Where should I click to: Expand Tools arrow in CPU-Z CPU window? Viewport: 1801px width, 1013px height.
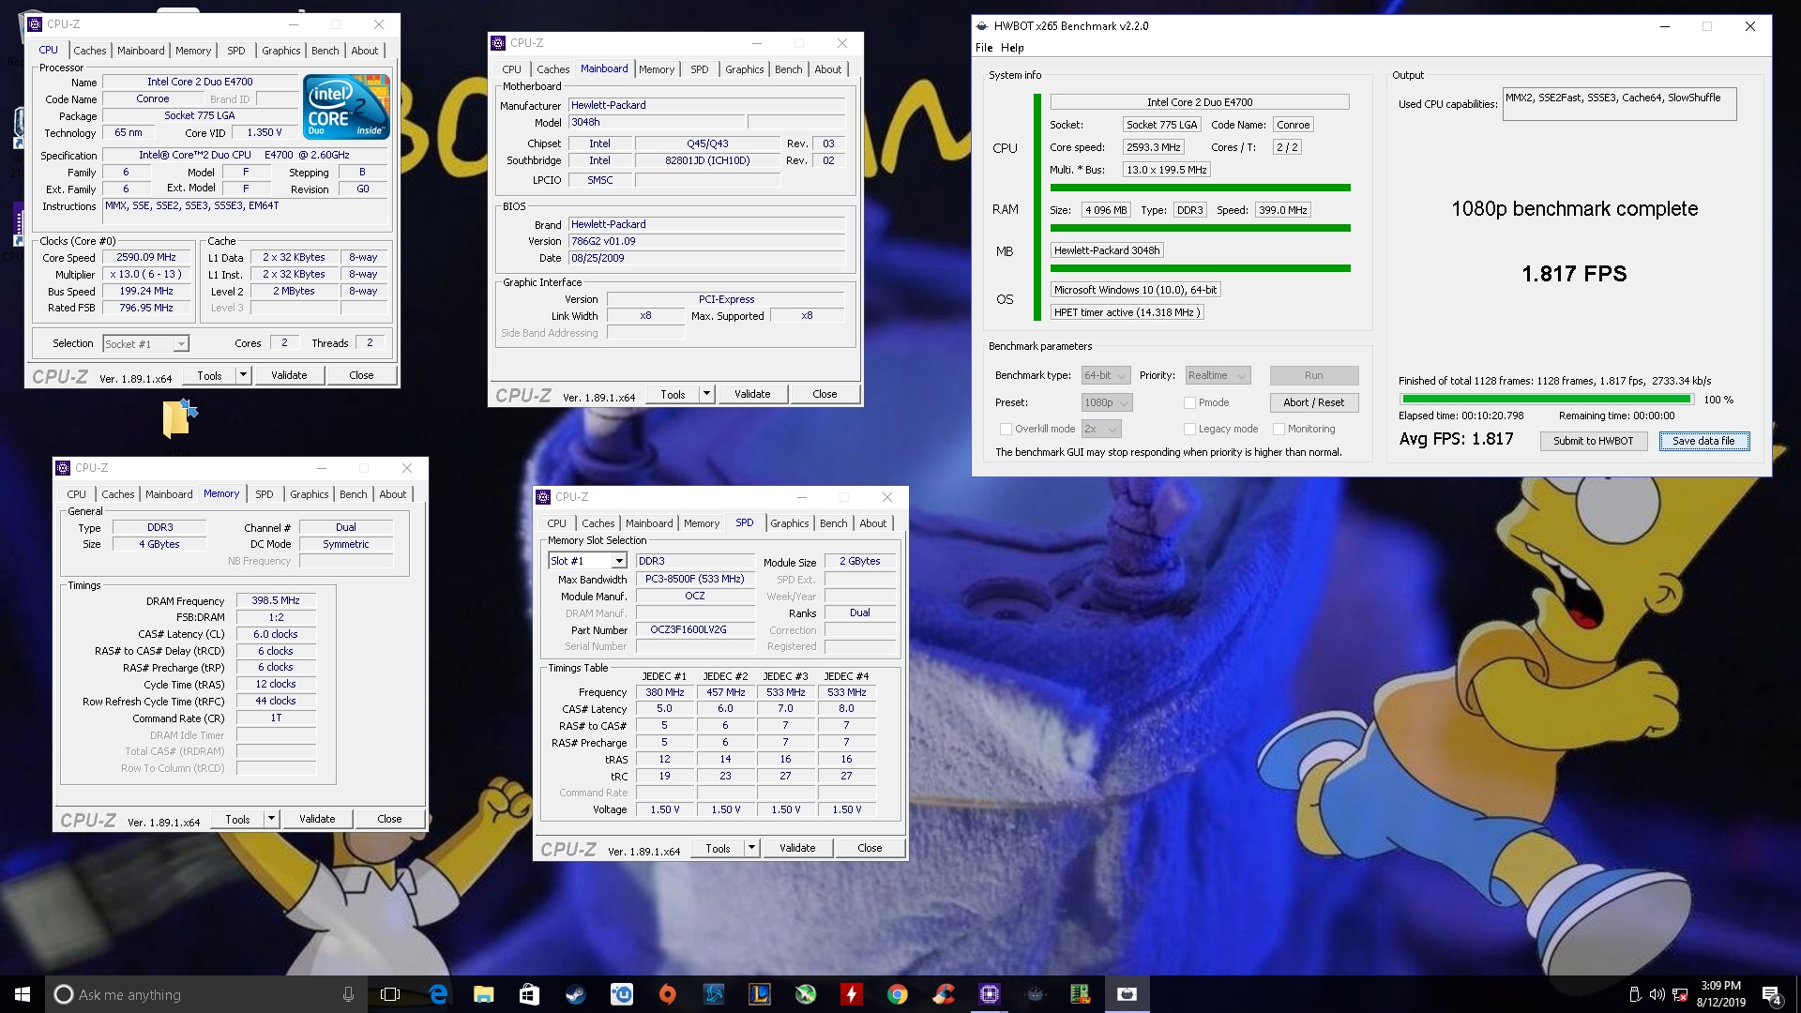(x=243, y=375)
